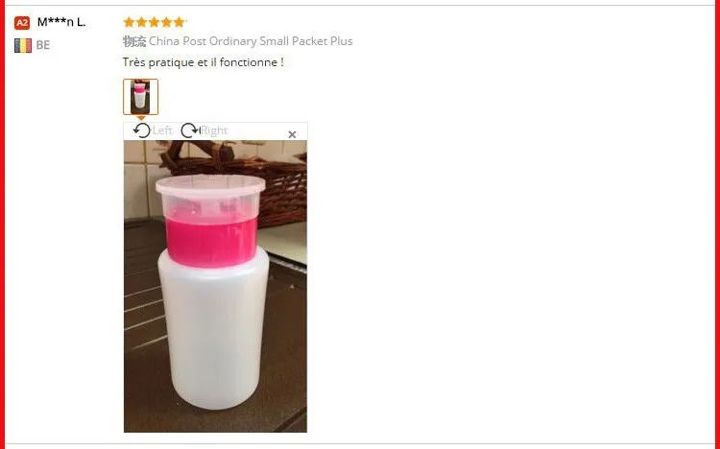The image size is (720, 449).
Task: Click the fourth rating star
Action: click(x=166, y=22)
